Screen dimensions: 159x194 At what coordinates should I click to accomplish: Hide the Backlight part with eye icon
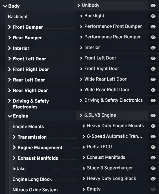tap(153, 16)
